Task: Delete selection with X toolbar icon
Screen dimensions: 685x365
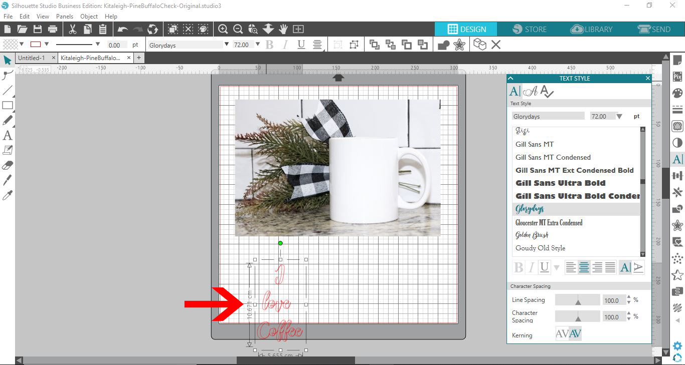Action: point(496,45)
